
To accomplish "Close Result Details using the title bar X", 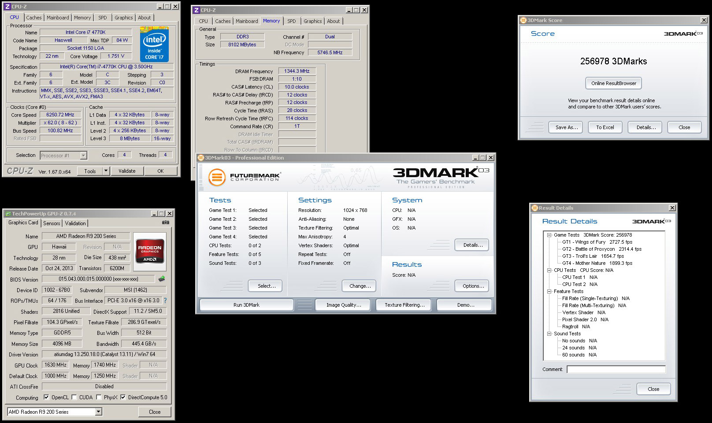I will tap(672, 208).
